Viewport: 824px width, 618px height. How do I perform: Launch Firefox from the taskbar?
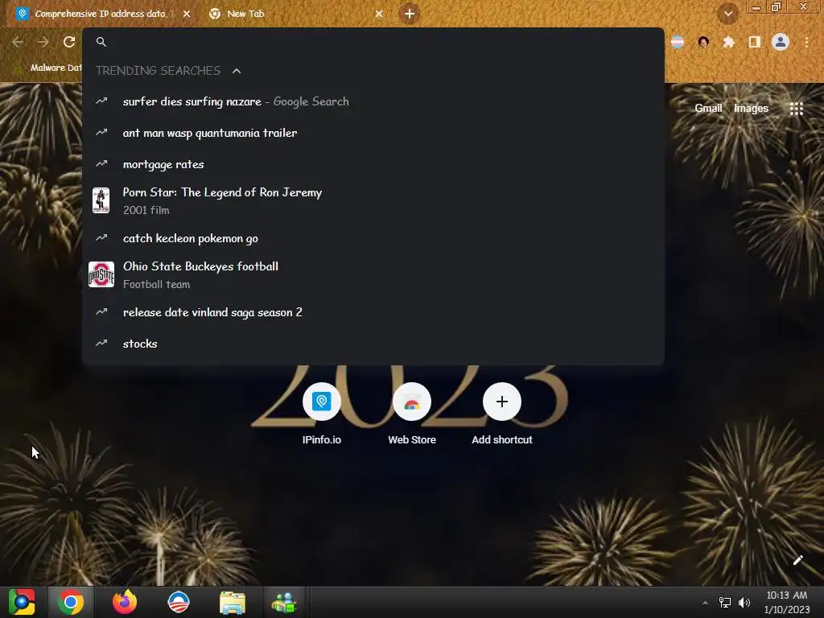(x=125, y=602)
